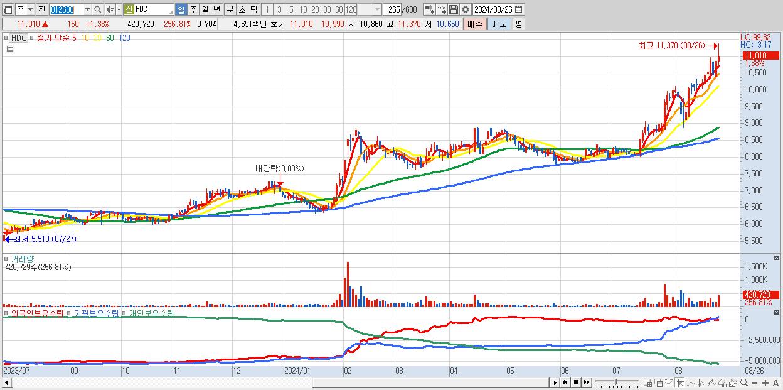Click the vertical line analysis tool icon
This screenshot has height=390, width=783.
point(701,382)
